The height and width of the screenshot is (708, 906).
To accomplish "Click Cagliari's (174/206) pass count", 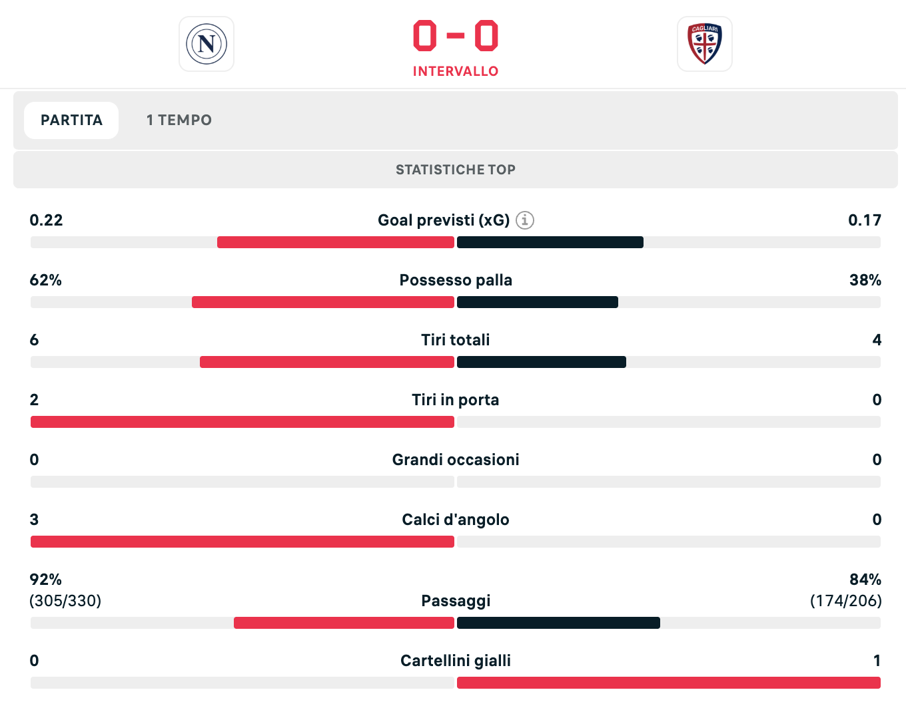I will point(846,601).
